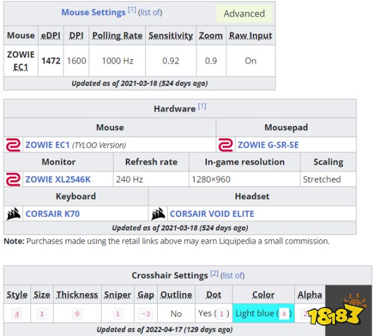The height and width of the screenshot is (336, 374).
Task: Click the crosshair Style value 4
Action: click(x=17, y=314)
